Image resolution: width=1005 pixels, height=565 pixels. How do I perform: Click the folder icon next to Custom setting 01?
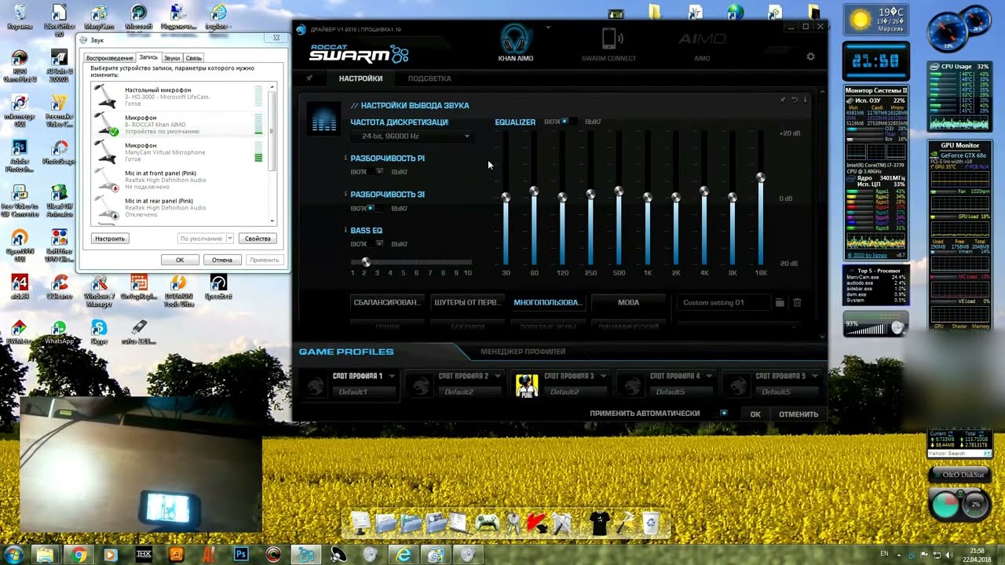(x=780, y=303)
